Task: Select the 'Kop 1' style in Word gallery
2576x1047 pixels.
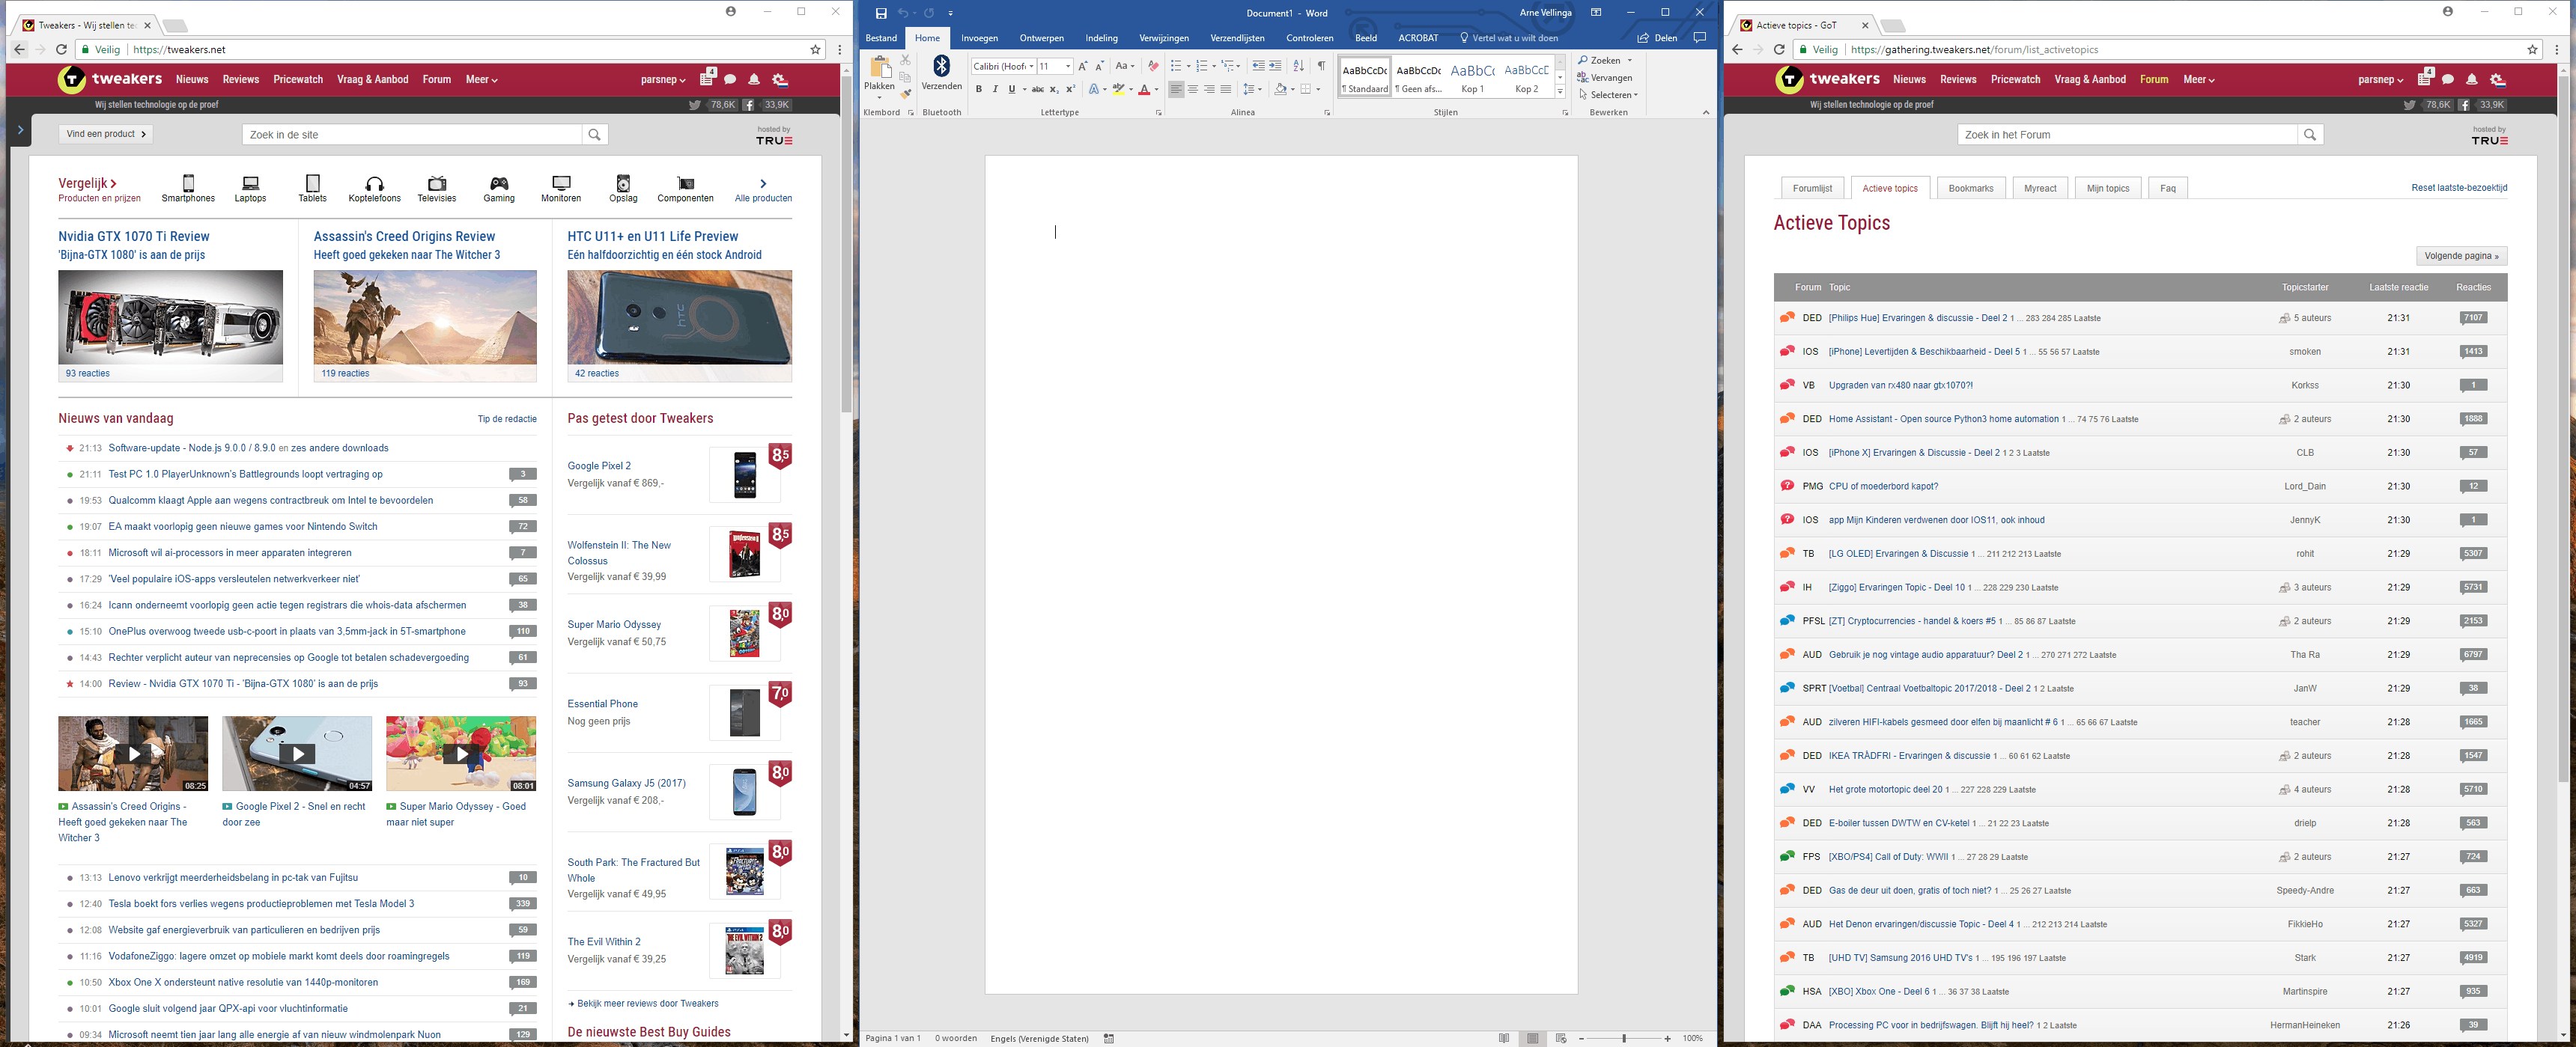Action: click(1472, 77)
